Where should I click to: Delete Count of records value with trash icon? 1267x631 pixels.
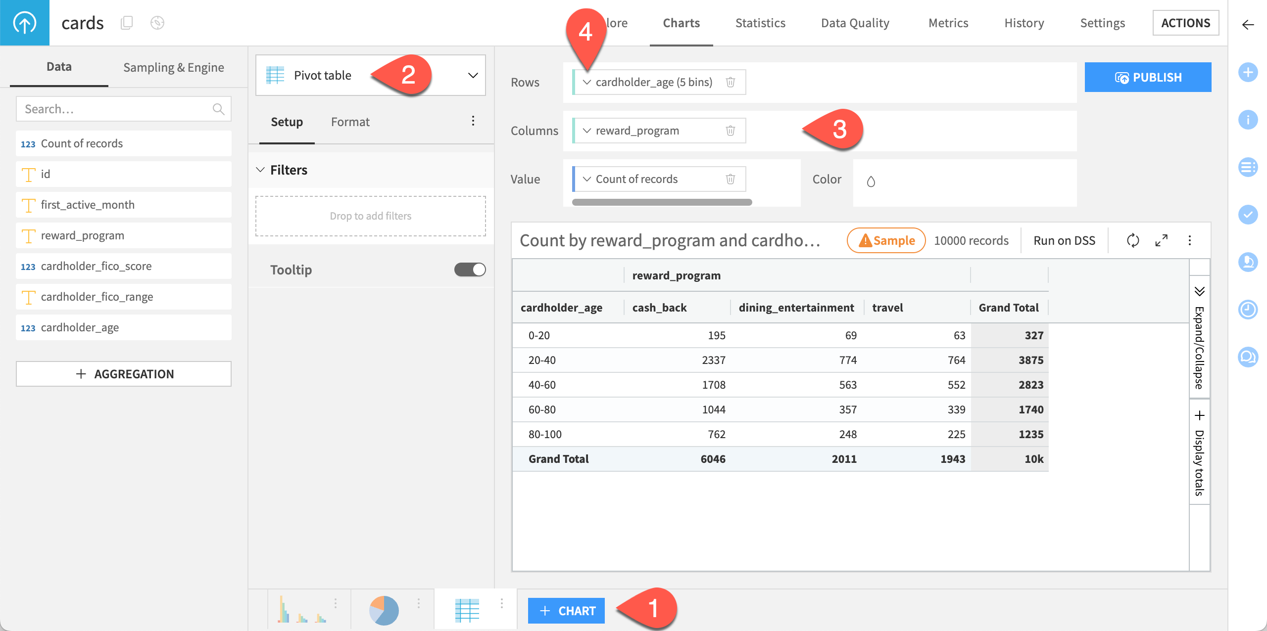pos(731,179)
